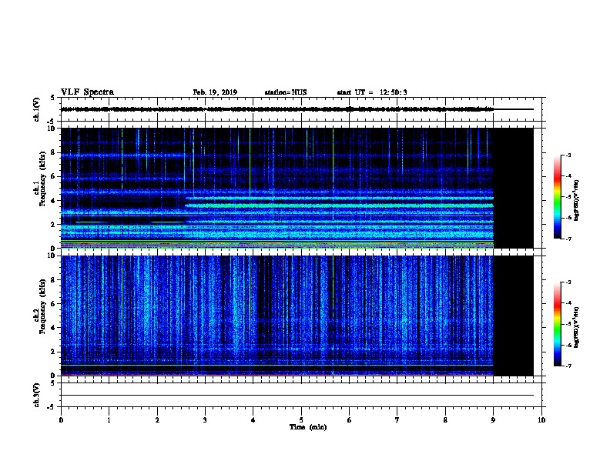The height and width of the screenshot is (471, 610).
Task: Click time tick label "8" on x-axis
Action: point(445,419)
